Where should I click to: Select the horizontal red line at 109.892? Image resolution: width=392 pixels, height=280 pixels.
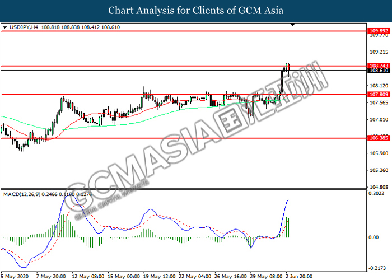[x=184, y=31]
